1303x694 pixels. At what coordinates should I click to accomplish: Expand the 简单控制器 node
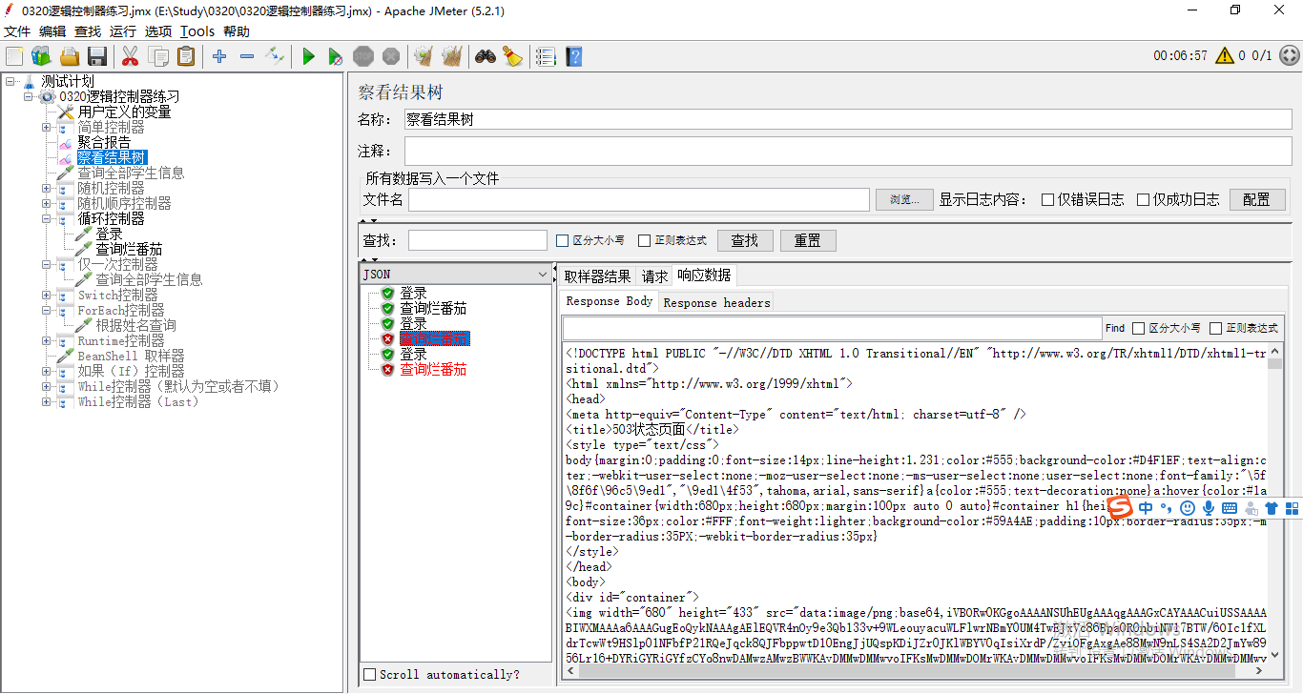coord(46,127)
